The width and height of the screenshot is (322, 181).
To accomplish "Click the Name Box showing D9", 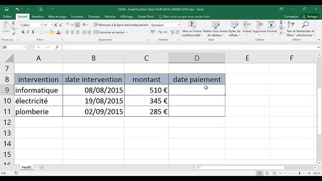I will pos(14,47).
